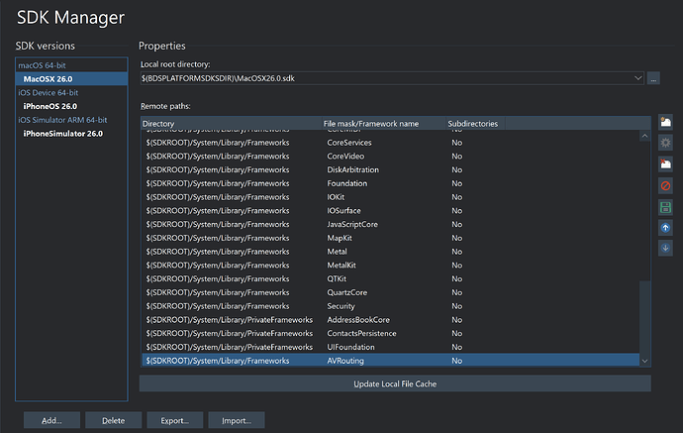The image size is (683, 433).
Task: Click scroll down arrow of remote paths list
Action: (x=645, y=362)
